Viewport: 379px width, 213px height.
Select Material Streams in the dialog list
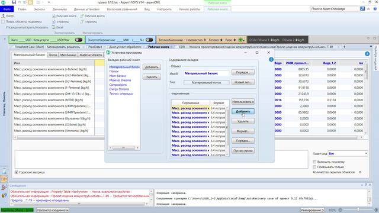[120, 80]
